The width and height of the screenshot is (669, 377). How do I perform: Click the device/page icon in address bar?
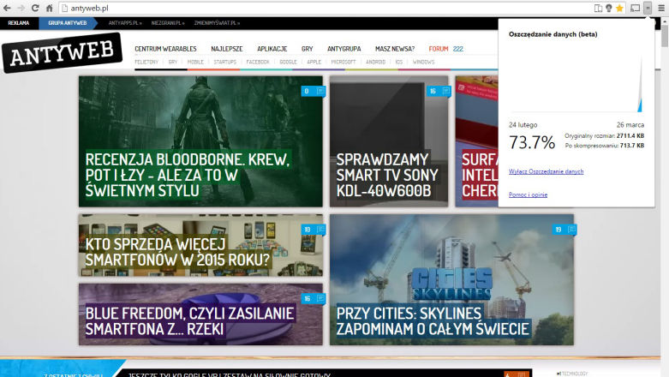pos(598,8)
